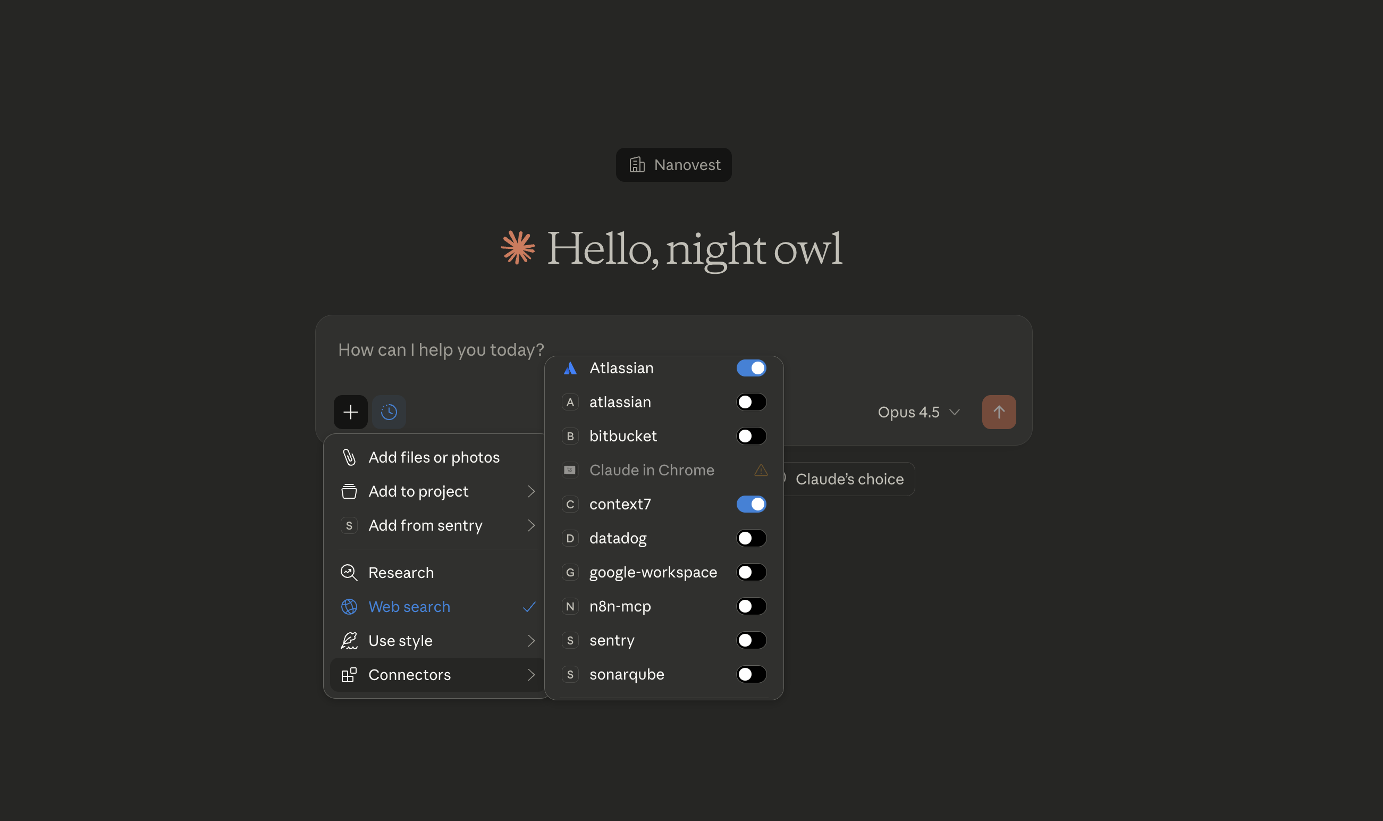Enable the datadog connector toggle
1383x821 pixels.
point(751,538)
